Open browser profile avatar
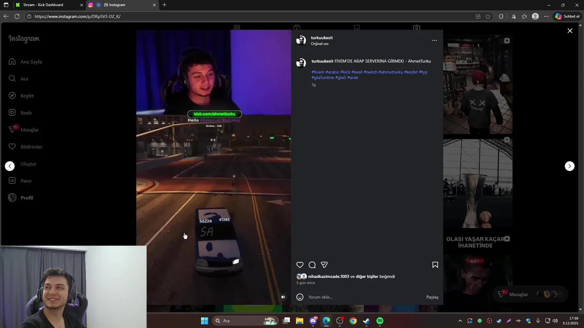584x328 pixels. [535, 16]
